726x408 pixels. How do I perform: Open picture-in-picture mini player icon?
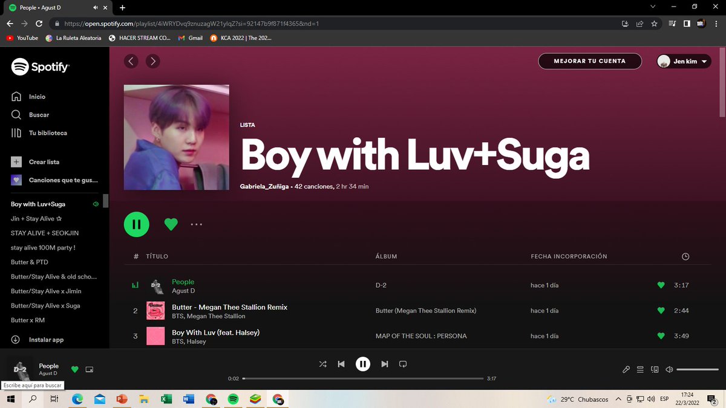90,369
